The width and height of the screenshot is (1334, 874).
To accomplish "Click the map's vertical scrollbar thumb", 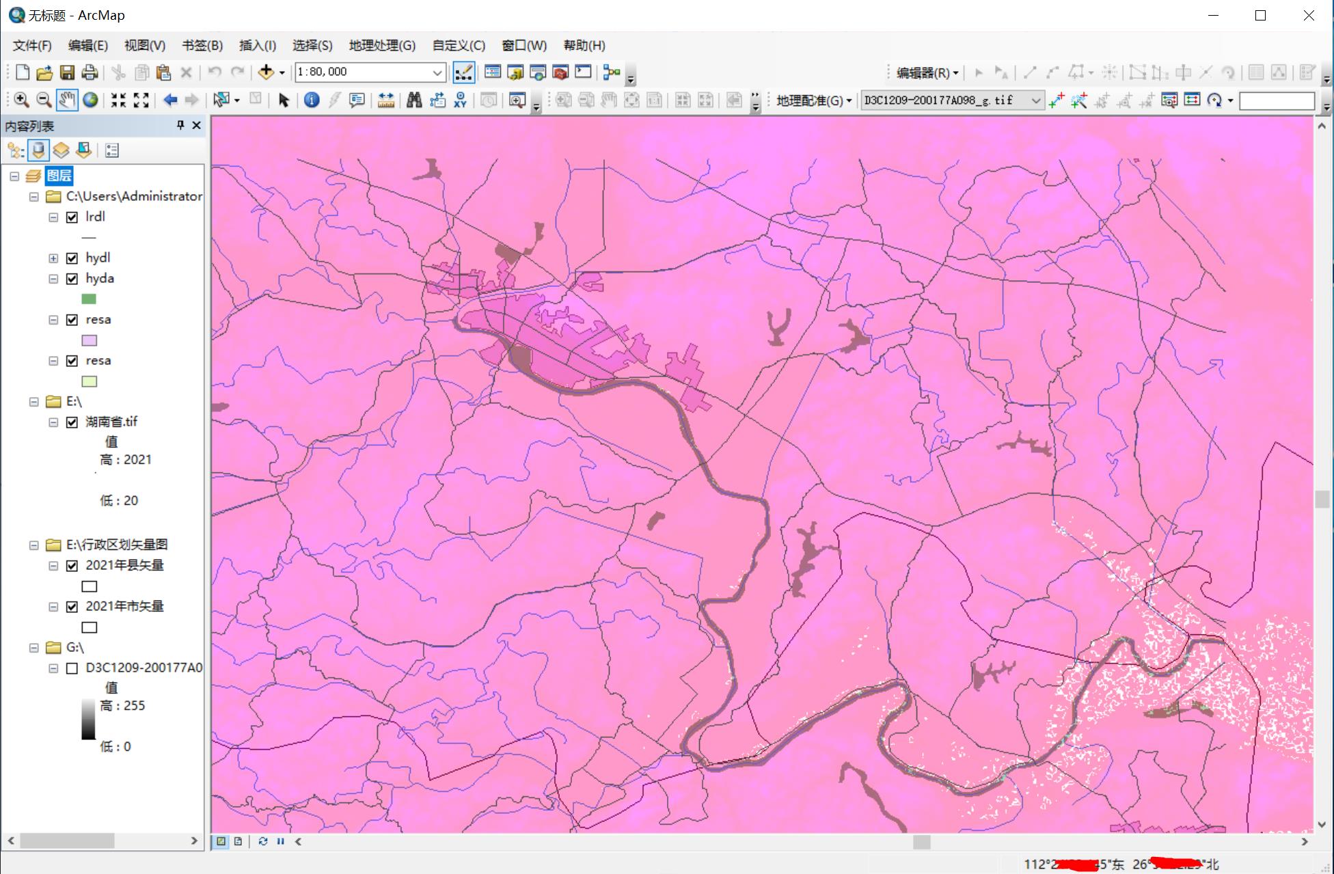I will coord(1322,500).
